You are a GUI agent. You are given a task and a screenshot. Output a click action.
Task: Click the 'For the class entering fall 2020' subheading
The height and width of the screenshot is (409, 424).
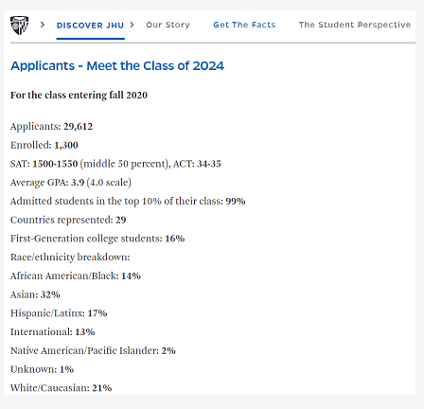pos(79,95)
